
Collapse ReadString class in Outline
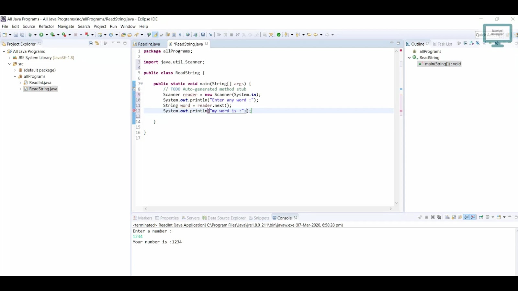(x=409, y=58)
